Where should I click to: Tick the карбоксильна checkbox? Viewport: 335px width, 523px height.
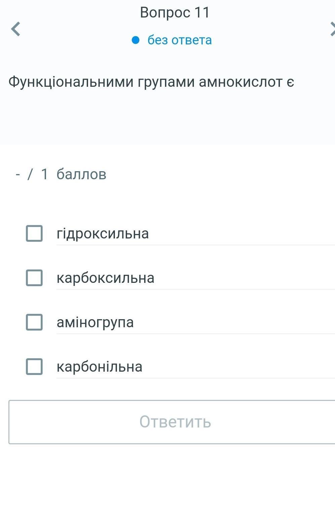[x=34, y=278]
